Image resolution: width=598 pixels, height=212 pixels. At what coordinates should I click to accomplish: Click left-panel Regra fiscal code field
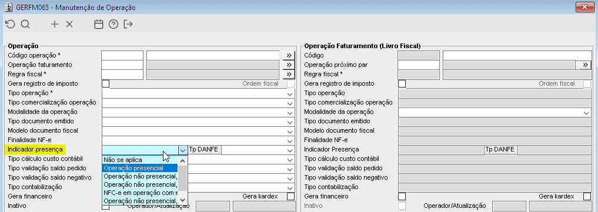point(122,74)
